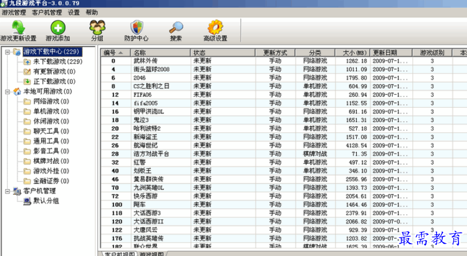
Task: Sort by the 更新日期 column header
Action: (x=391, y=53)
